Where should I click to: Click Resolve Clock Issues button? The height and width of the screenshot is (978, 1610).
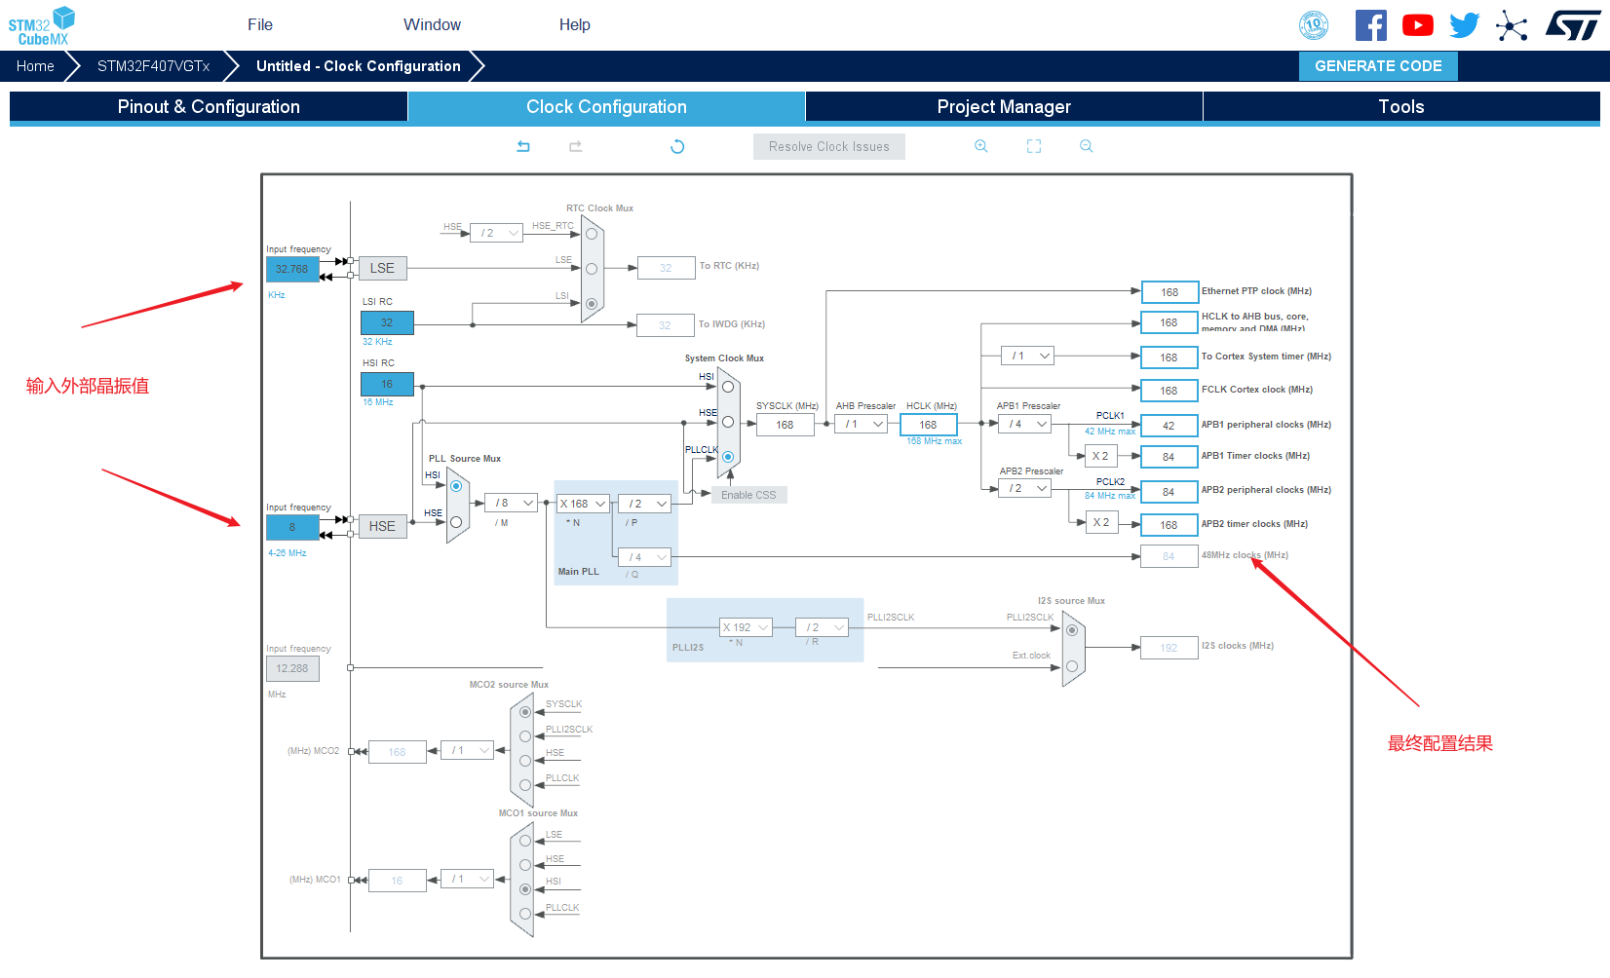click(829, 147)
